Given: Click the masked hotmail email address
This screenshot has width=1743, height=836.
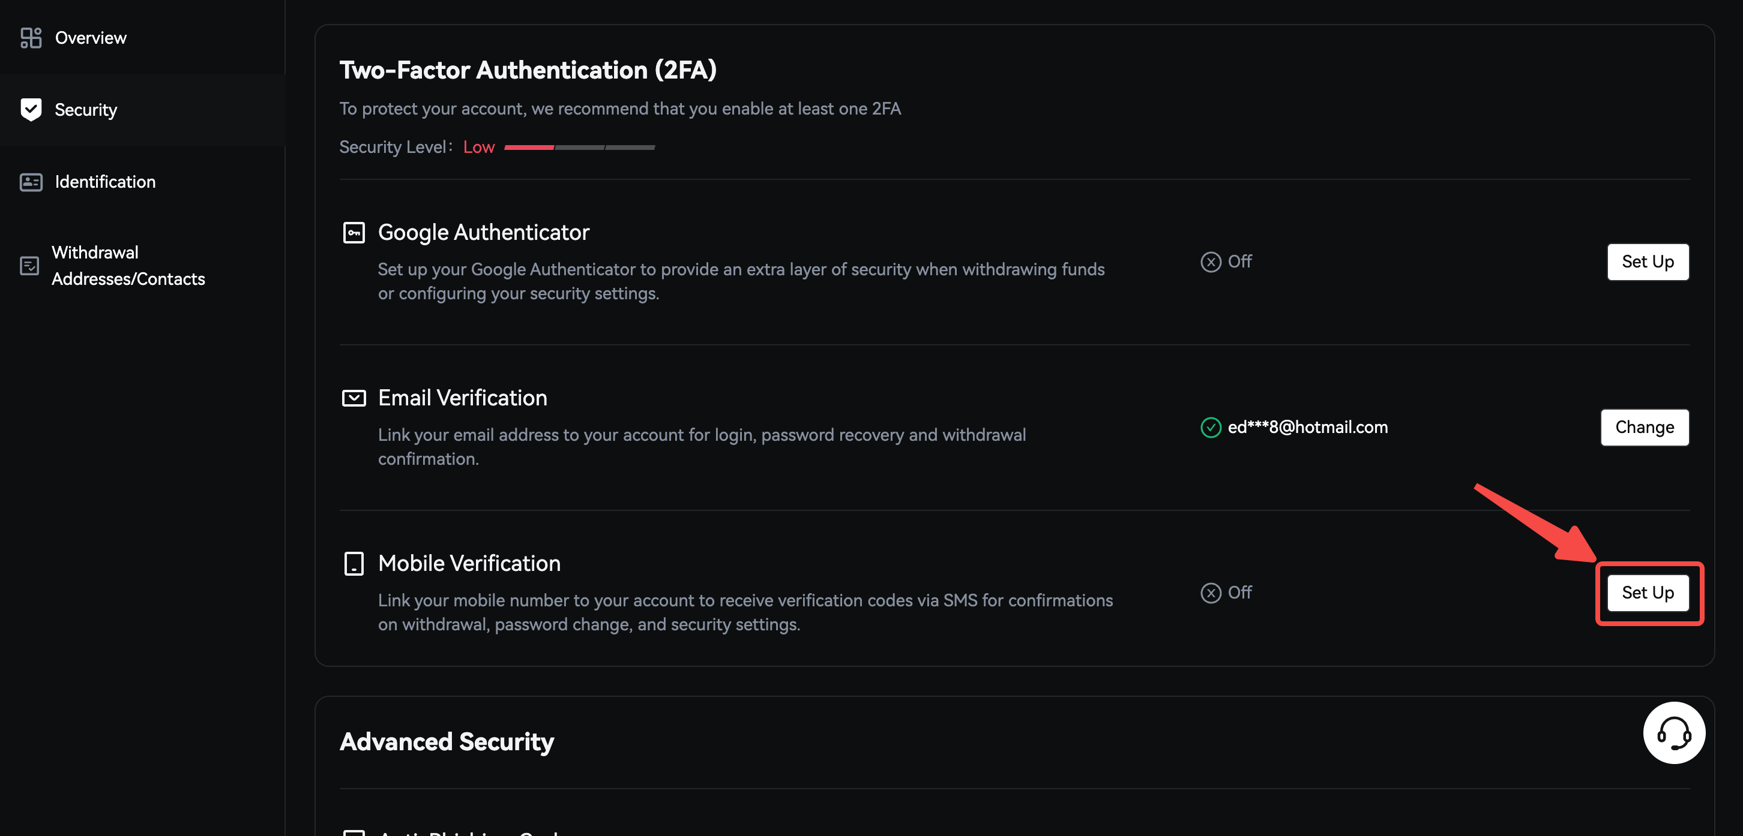Looking at the screenshot, I should pyautogui.click(x=1307, y=427).
